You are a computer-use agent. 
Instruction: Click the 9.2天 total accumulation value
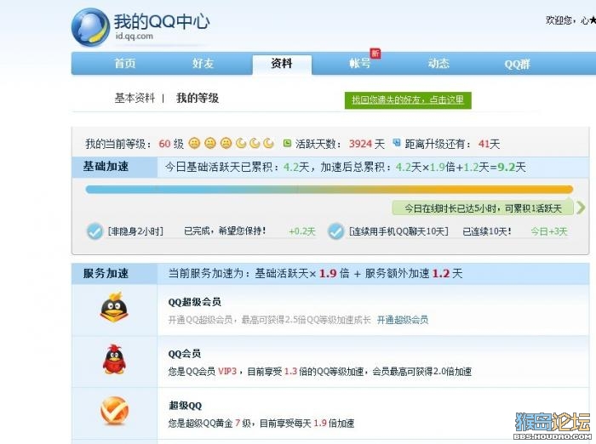(512, 167)
